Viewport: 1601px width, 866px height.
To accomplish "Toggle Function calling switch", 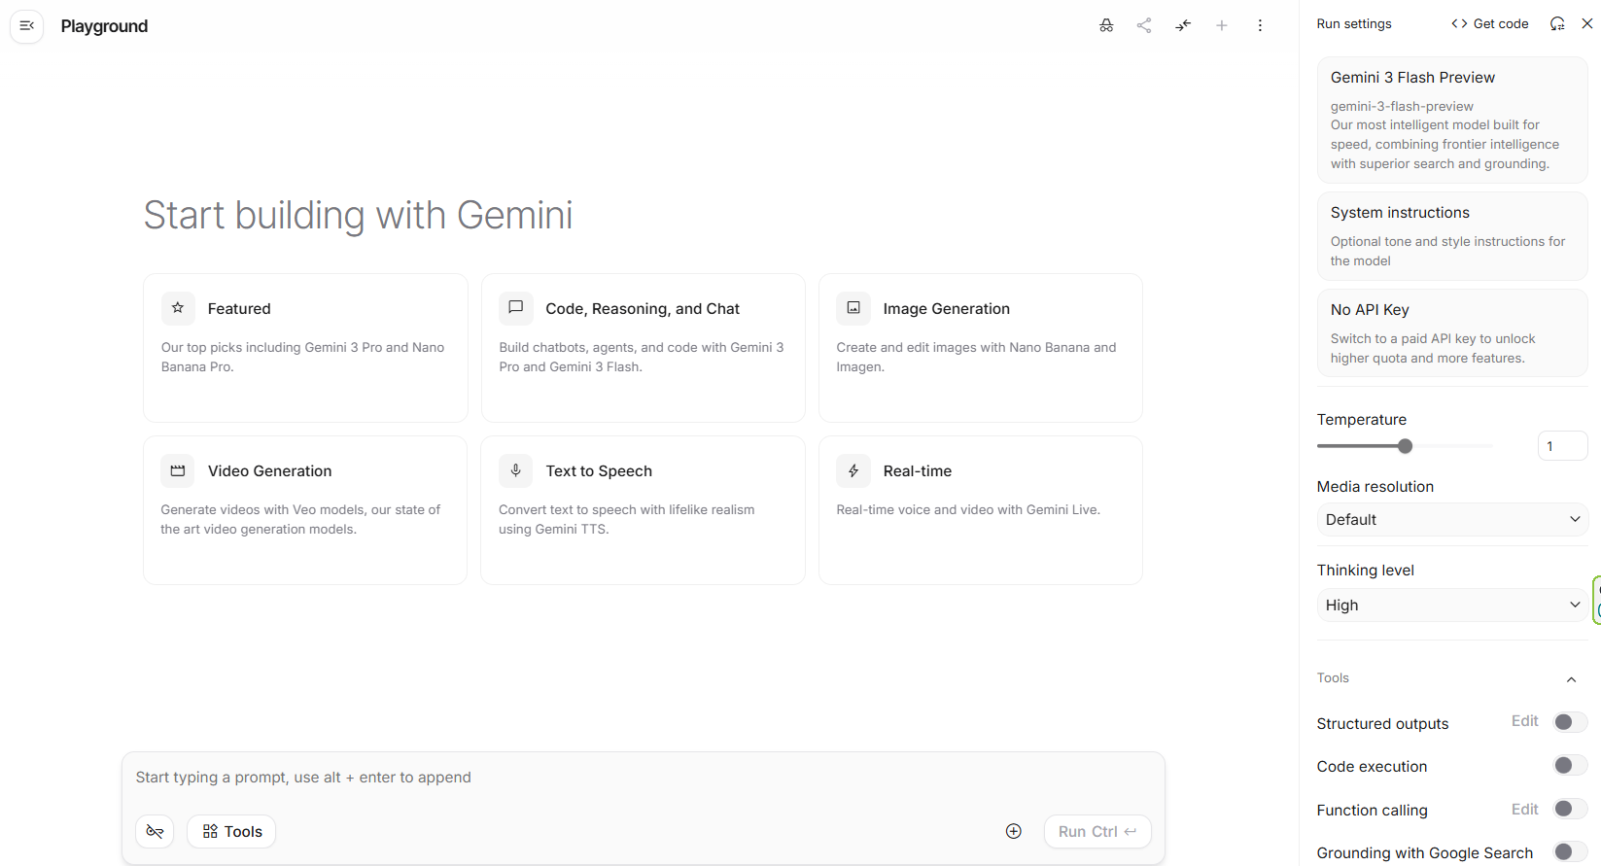I will click(1570, 809).
